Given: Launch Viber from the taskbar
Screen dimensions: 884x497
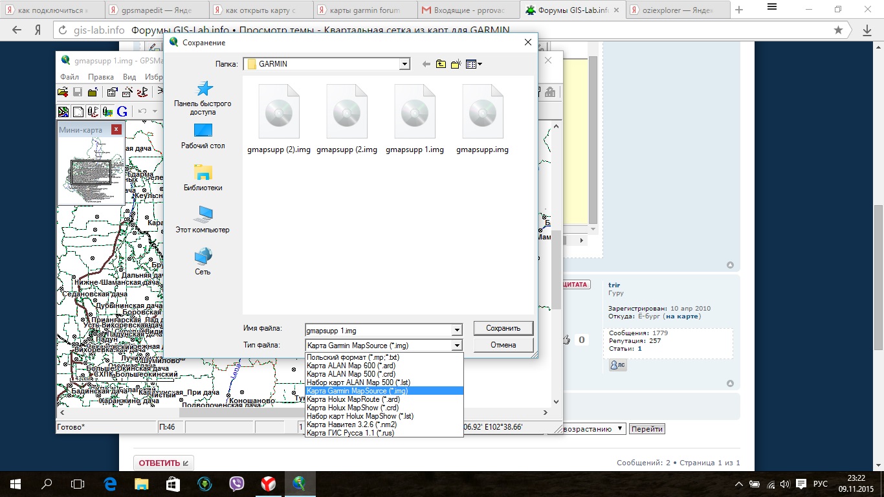Looking at the screenshot, I should (x=236, y=483).
